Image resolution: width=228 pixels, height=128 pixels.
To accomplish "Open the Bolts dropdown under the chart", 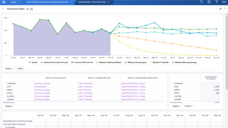I will 9,69.
